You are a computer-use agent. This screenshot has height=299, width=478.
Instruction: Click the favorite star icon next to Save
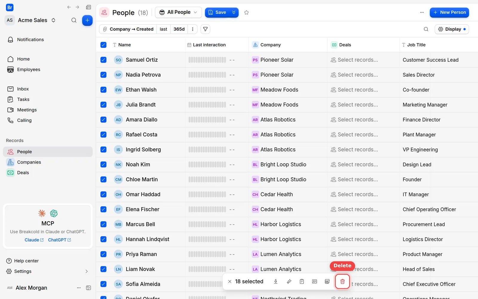(246, 12)
